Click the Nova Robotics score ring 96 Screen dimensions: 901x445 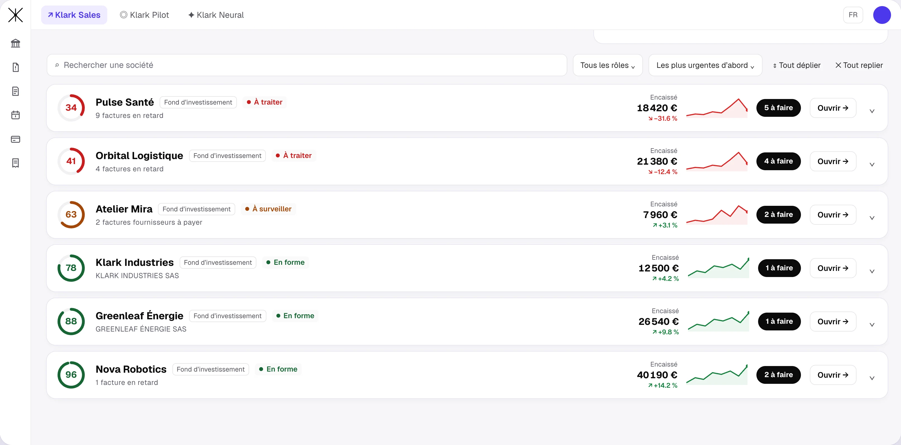pyautogui.click(x=71, y=375)
